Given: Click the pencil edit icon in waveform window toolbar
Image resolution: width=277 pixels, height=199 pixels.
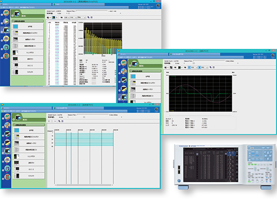Looking at the screenshot, I should (211, 67).
